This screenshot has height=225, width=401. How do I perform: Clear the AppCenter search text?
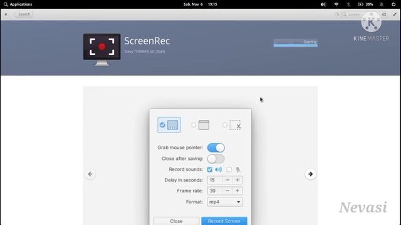pos(384,14)
